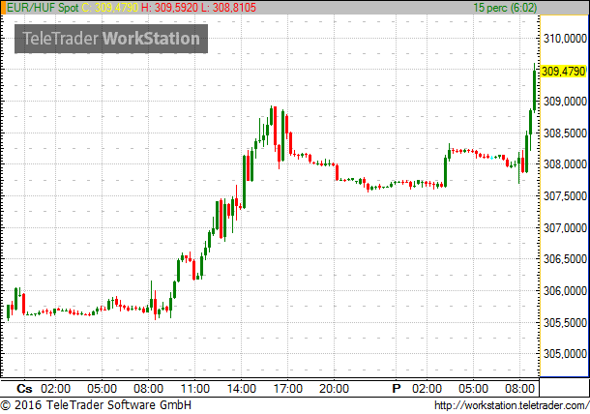Click the 15 perc (6:02) interval label
Screen dimensions: 590x414
(x=505, y=8)
